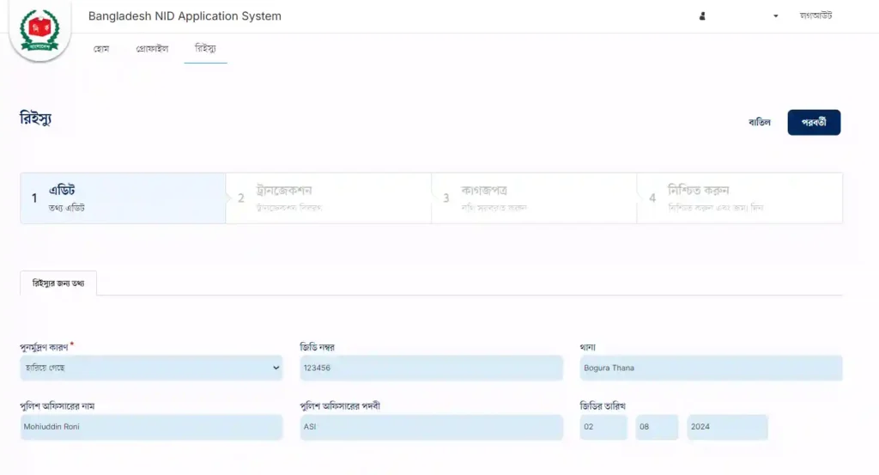879x475 pixels.
Task: Click the লগআউট logout link
Action: (x=815, y=16)
